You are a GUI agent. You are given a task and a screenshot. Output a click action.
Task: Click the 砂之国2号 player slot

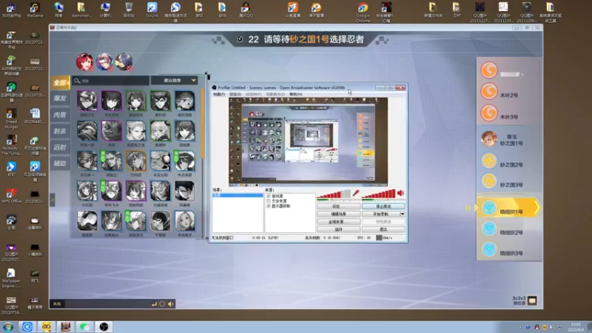509,161
